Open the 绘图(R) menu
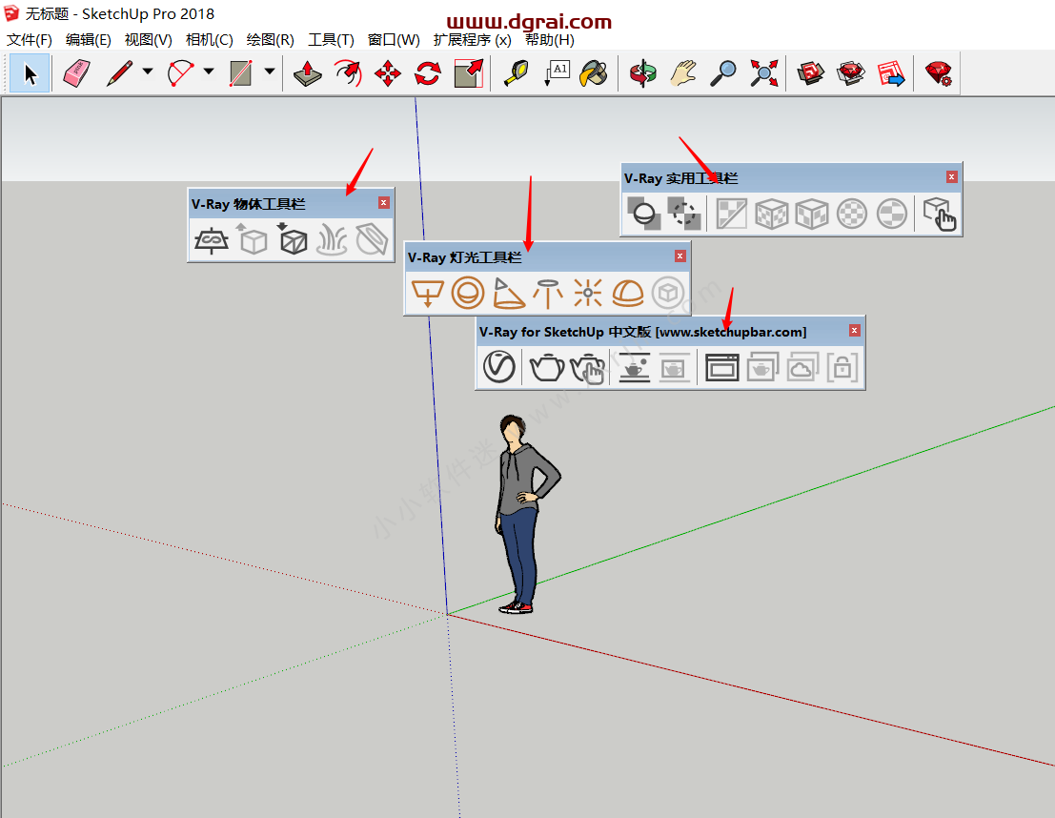The image size is (1055, 818). pos(270,40)
